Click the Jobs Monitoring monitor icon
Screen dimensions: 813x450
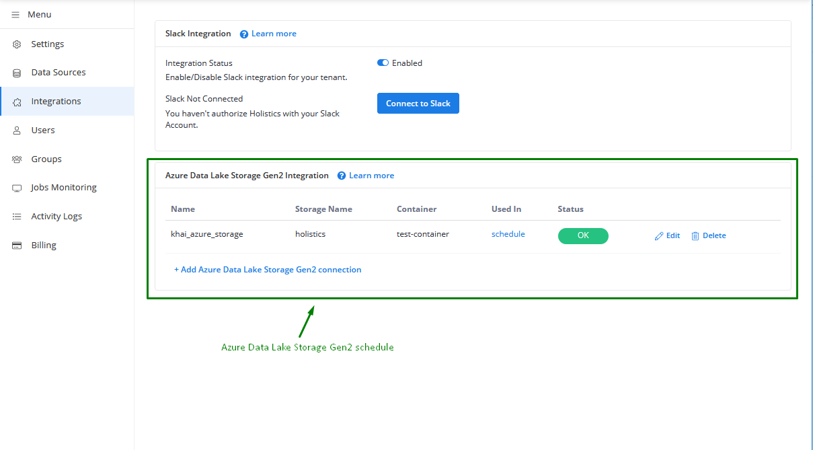tap(17, 188)
